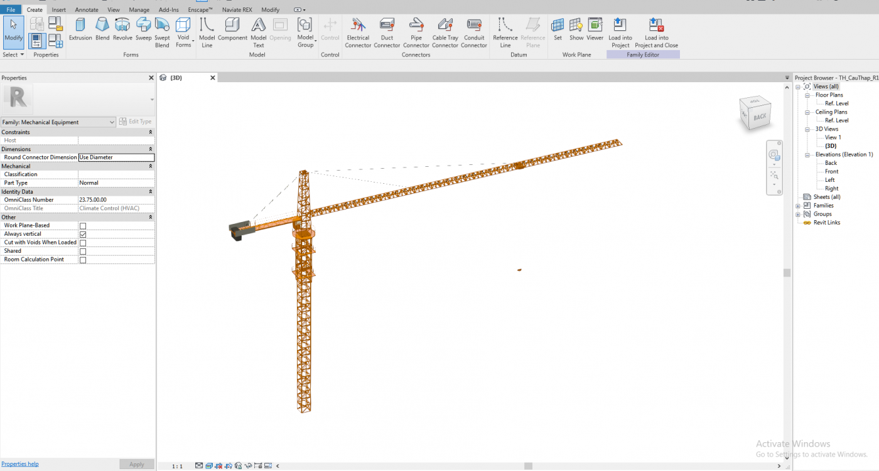Enable the Work Plane-Based checkbox
The height and width of the screenshot is (471, 879).
[83, 226]
